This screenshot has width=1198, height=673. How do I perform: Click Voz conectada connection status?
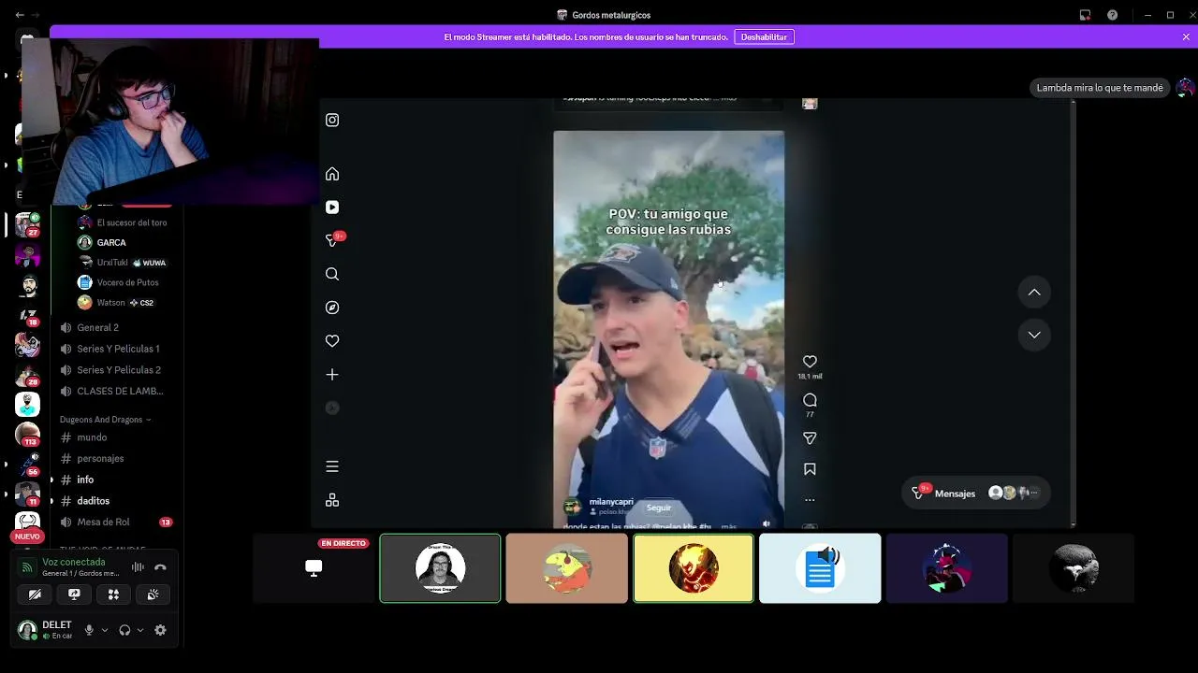pos(74,562)
